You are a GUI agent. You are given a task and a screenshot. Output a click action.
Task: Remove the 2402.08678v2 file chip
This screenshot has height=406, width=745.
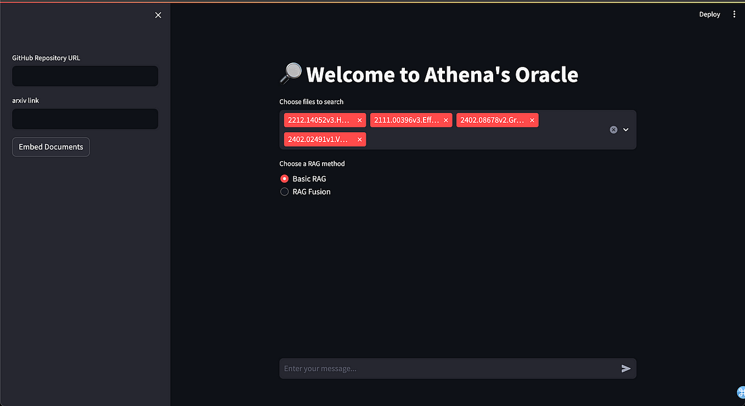(x=532, y=120)
